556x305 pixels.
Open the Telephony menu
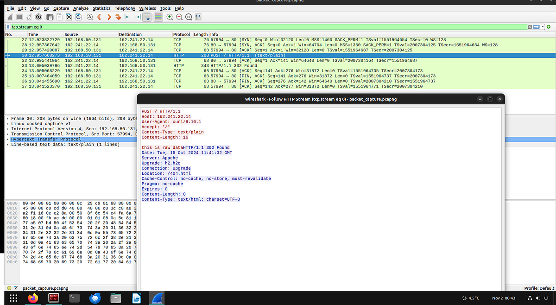pyautogui.click(x=125, y=8)
